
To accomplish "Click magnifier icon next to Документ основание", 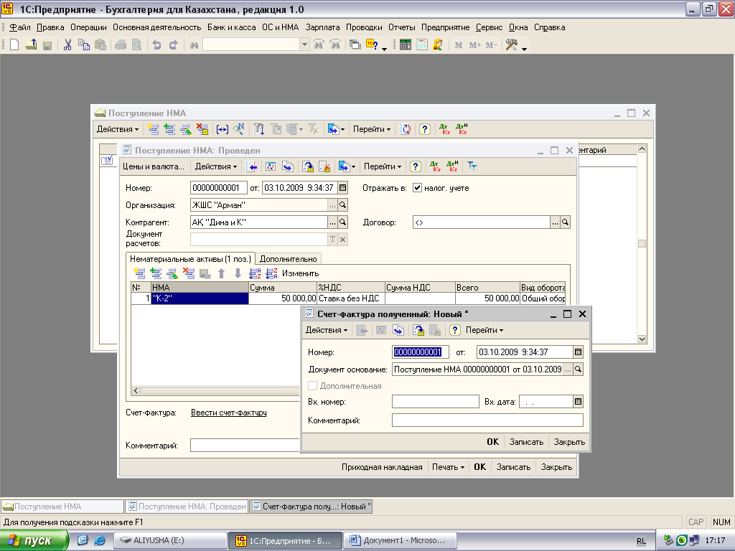I will (x=579, y=369).
